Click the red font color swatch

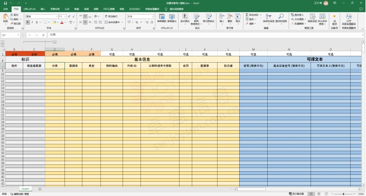[x=62, y=23]
